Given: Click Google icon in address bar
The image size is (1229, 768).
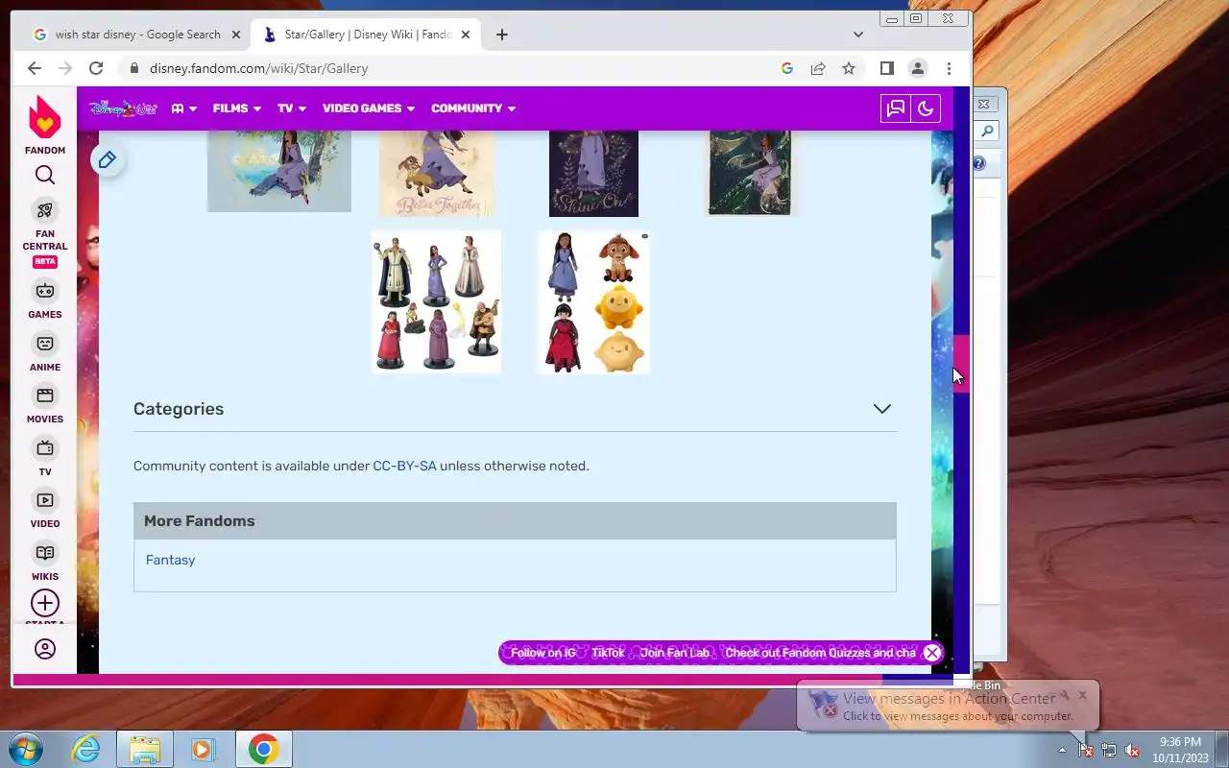Looking at the screenshot, I should (787, 68).
